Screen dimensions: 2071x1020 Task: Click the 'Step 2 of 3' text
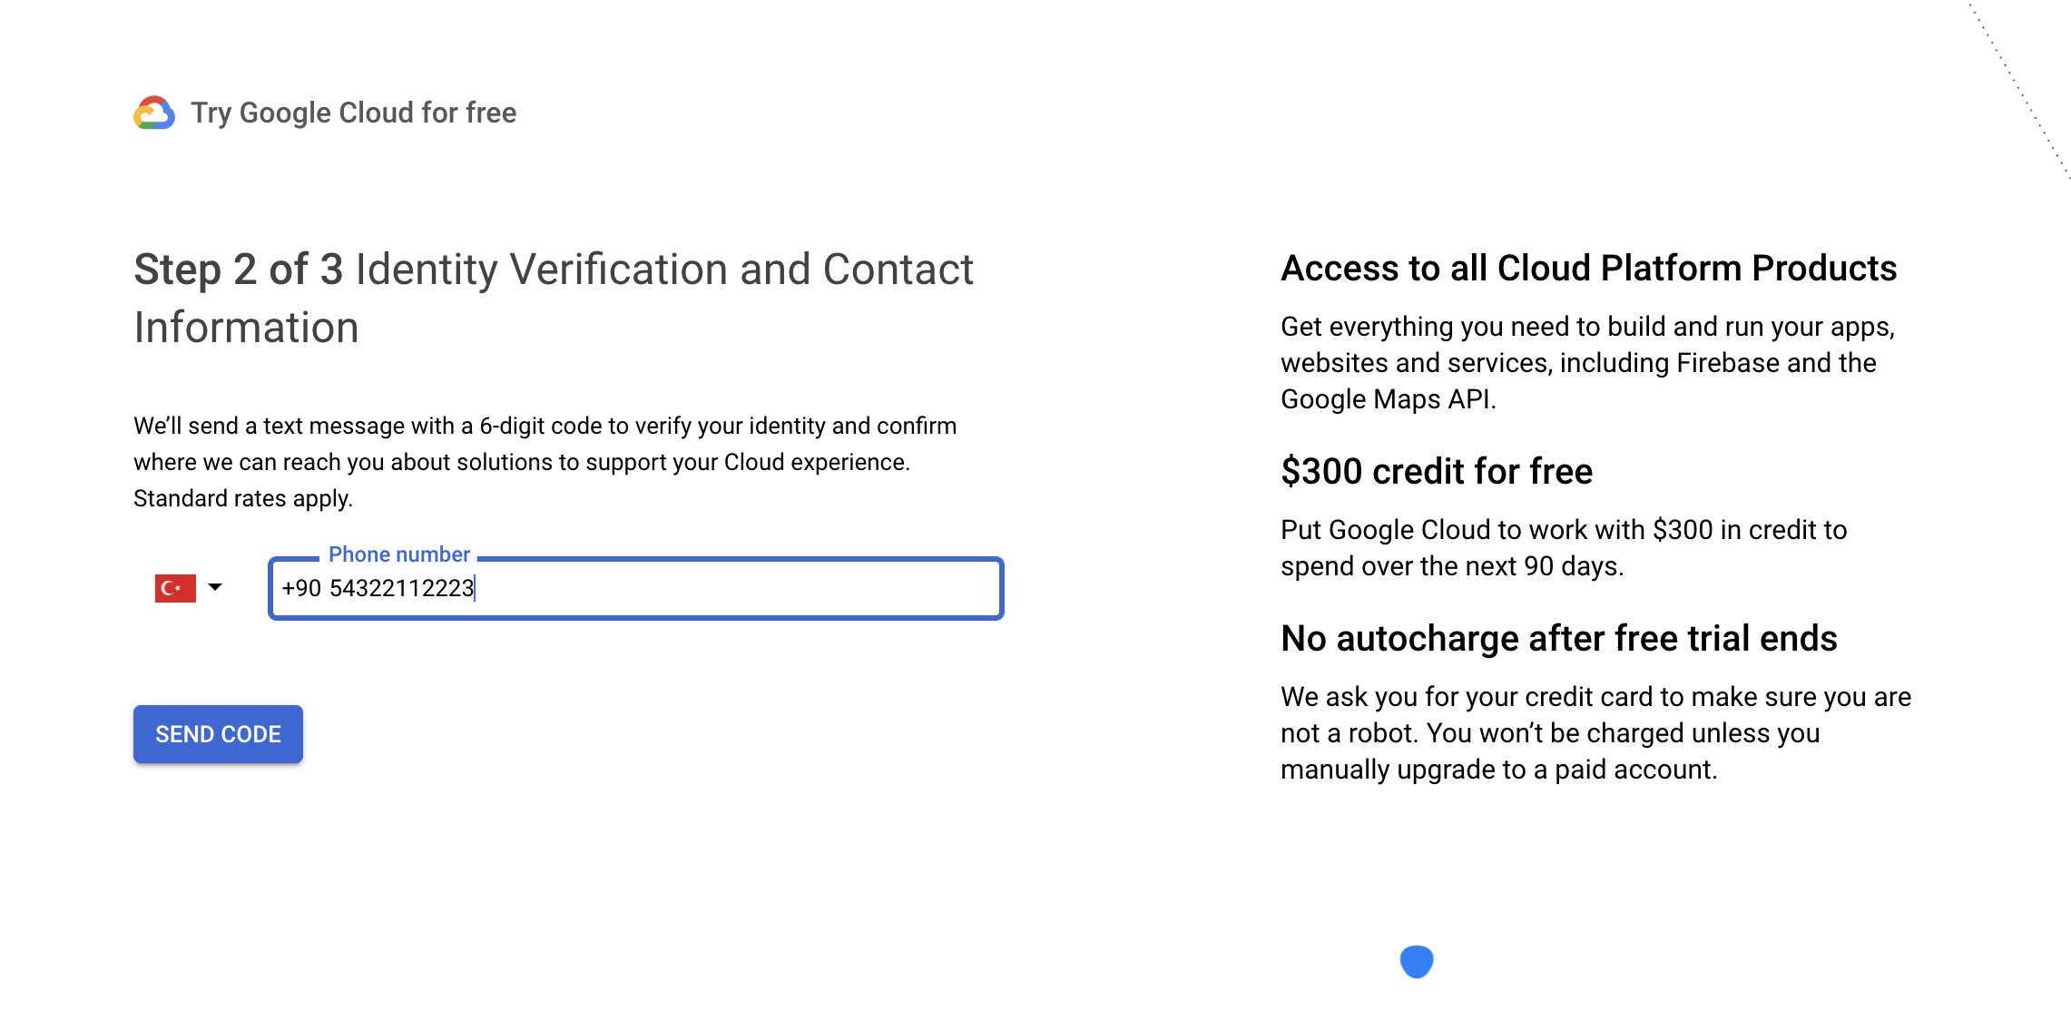238,270
